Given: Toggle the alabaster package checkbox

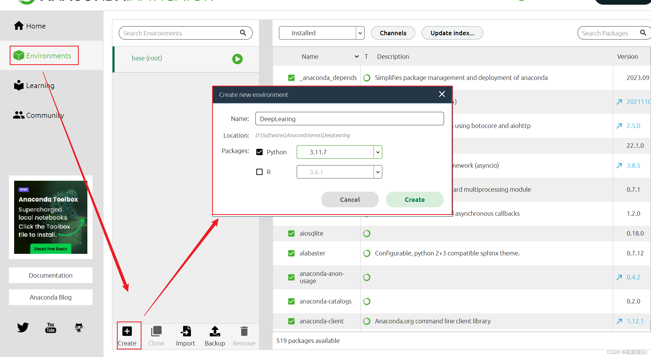Looking at the screenshot, I should coord(291,253).
